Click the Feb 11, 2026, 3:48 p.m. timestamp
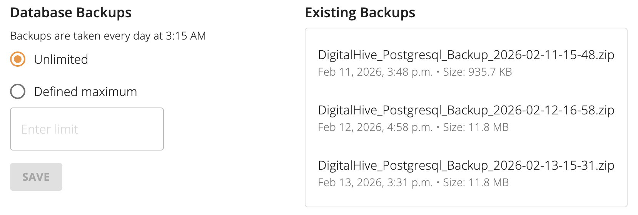 375,72
